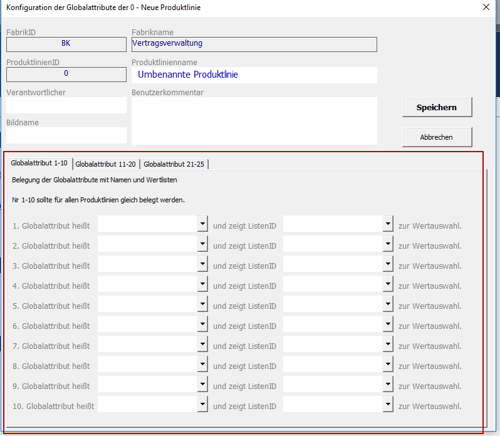Click the Bildname input field

[66, 135]
